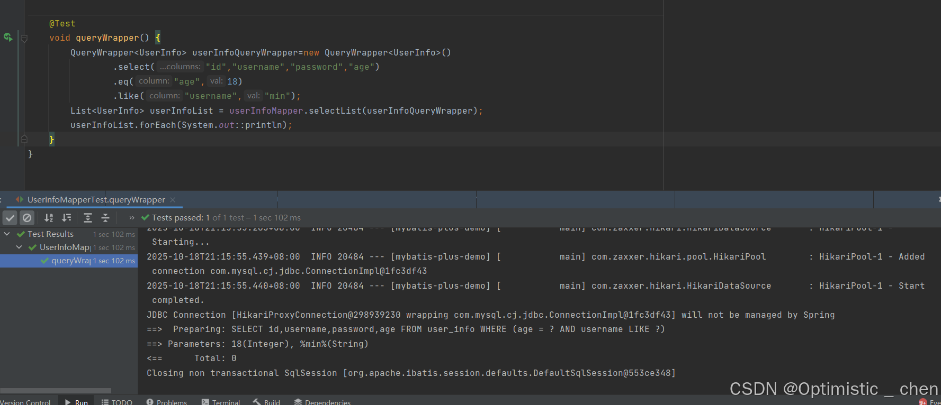This screenshot has height=405, width=941.
Task: Open the Problems tool window
Action: [166, 402]
